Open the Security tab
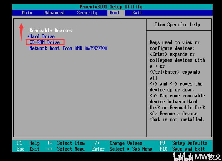Viewport: 222px width, 161px height. tap(87, 13)
